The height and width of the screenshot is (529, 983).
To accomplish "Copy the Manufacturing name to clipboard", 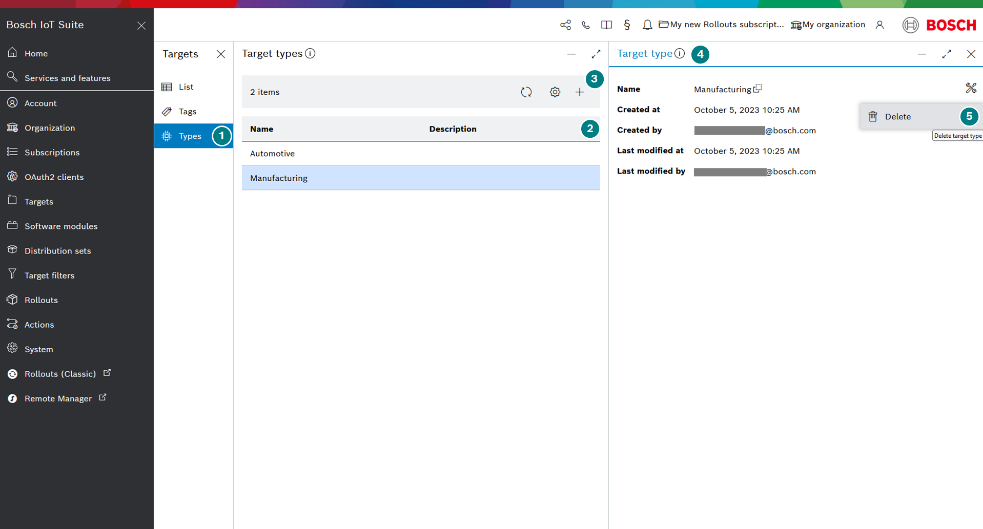I will click(757, 89).
